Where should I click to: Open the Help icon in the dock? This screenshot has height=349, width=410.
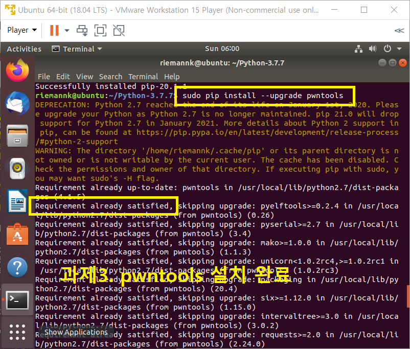(17, 267)
